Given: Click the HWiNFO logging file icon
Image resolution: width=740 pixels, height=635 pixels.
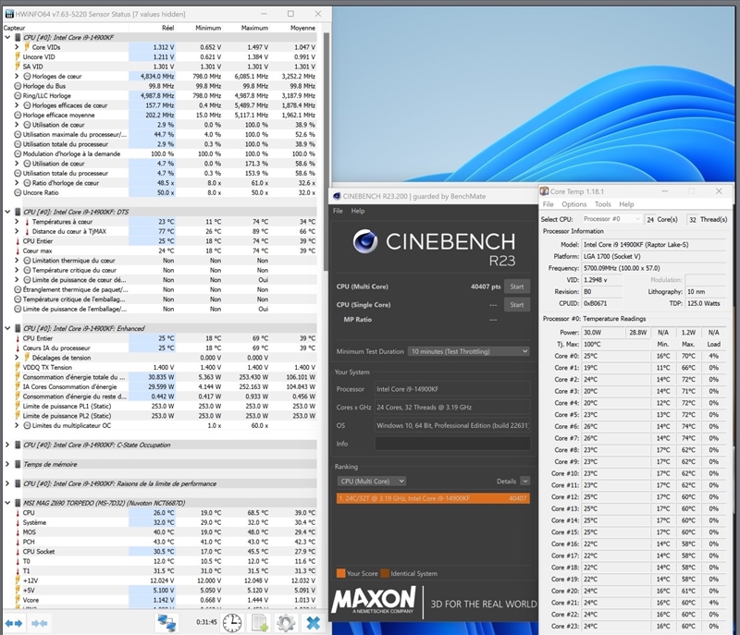Looking at the screenshot, I should 260,622.
